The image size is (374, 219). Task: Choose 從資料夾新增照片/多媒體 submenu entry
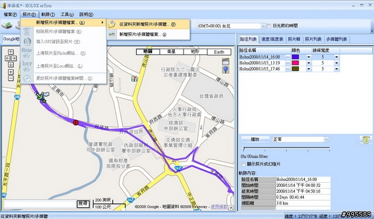148,25
